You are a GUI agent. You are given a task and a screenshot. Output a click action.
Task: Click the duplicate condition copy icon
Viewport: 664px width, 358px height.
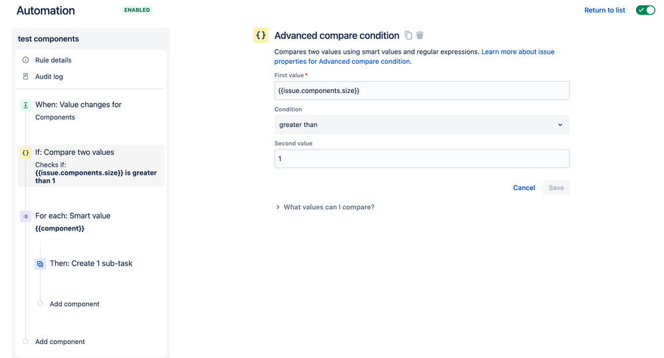pos(408,35)
